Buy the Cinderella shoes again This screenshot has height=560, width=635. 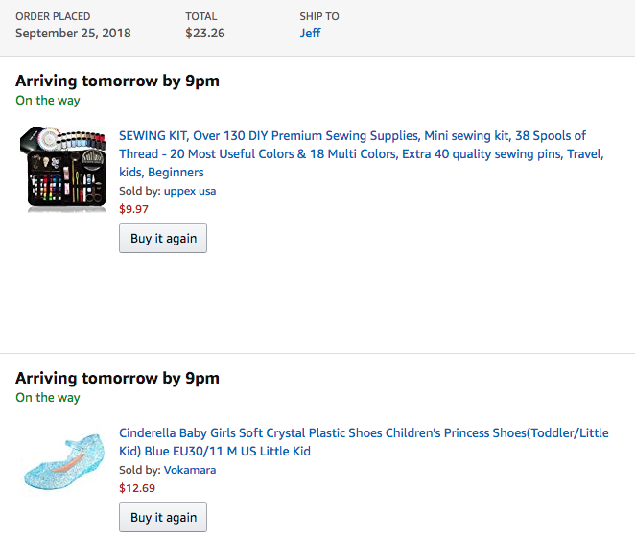pyautogui.click(x=163, y=517)
